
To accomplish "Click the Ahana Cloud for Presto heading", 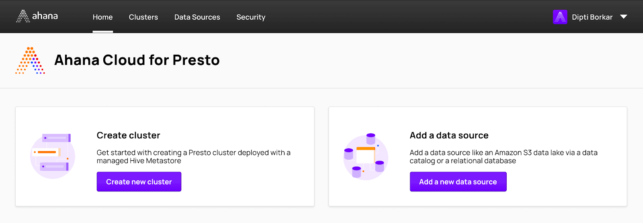I will tap(137, 60).
